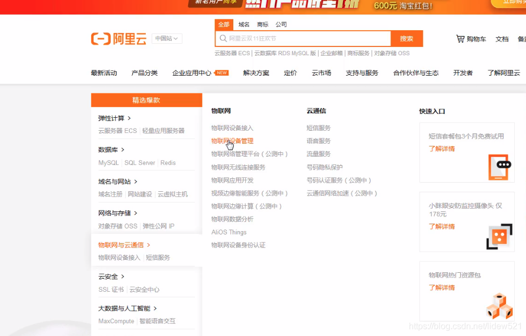The image size is (526, 336).
Task: Expand the 大数据与人工智能 category
Action: 127,308
